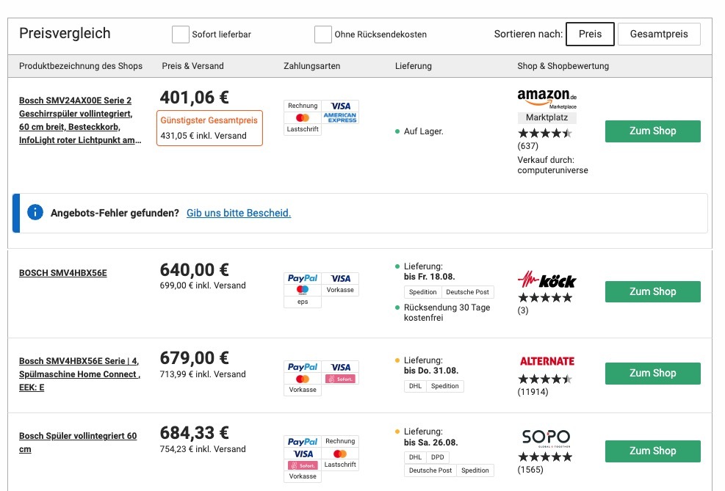Image resolution: width=725 pixels, height=491 pixels.
Task: Tick the Ohne Rücksendekosten checkbox
Action: (x=322, y=34)
